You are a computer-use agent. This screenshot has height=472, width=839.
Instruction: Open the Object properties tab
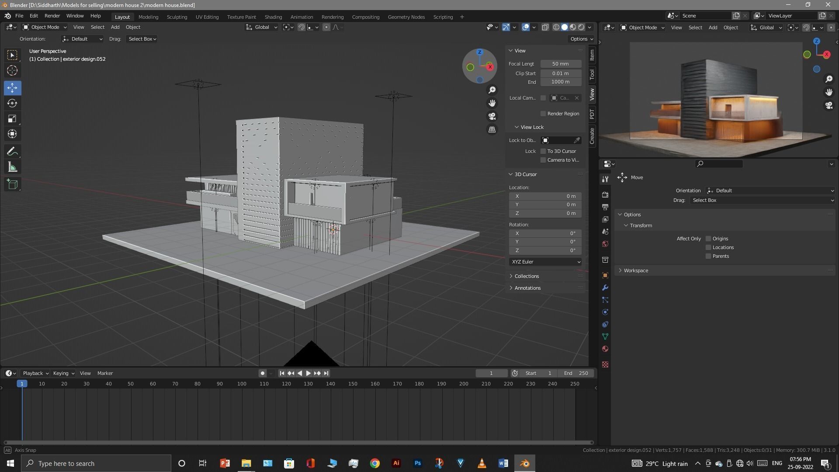pos(605,275)
